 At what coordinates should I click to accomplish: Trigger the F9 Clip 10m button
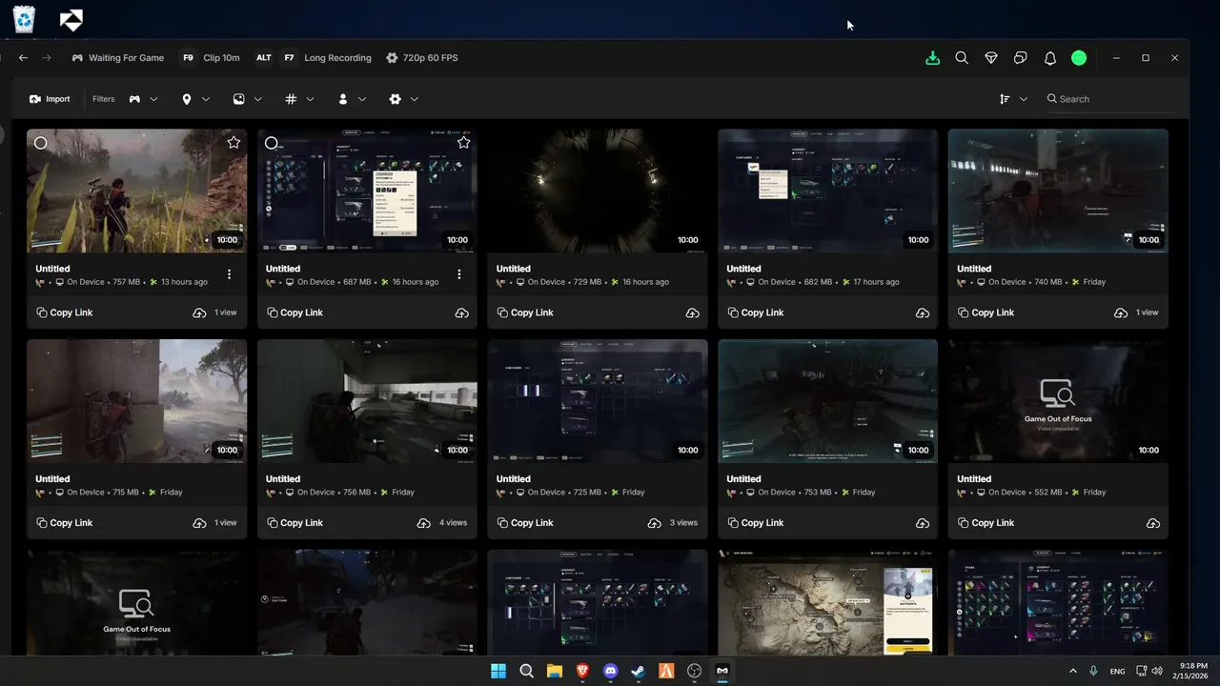click(x=211, y=58)
